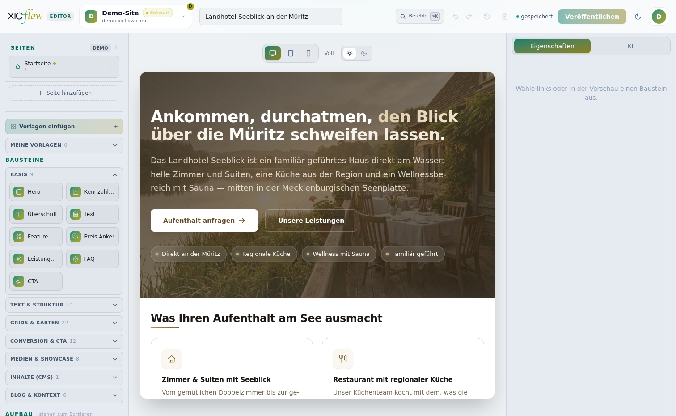
Task: Add the Text building block
Action: (x=93, y=214)
